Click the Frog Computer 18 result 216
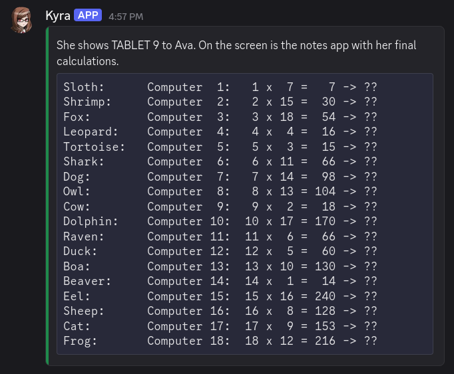Screen dimensions: 454x374 pos(325,341)
